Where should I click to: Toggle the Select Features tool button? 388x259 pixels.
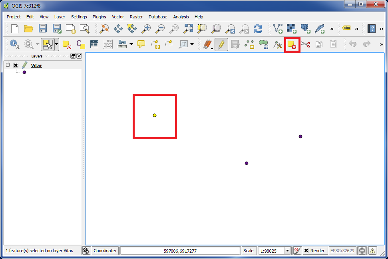point(48,44)
